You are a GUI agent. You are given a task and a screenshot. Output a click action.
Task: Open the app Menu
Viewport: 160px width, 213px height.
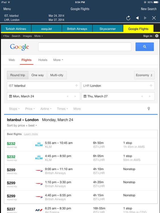(7, 9)
